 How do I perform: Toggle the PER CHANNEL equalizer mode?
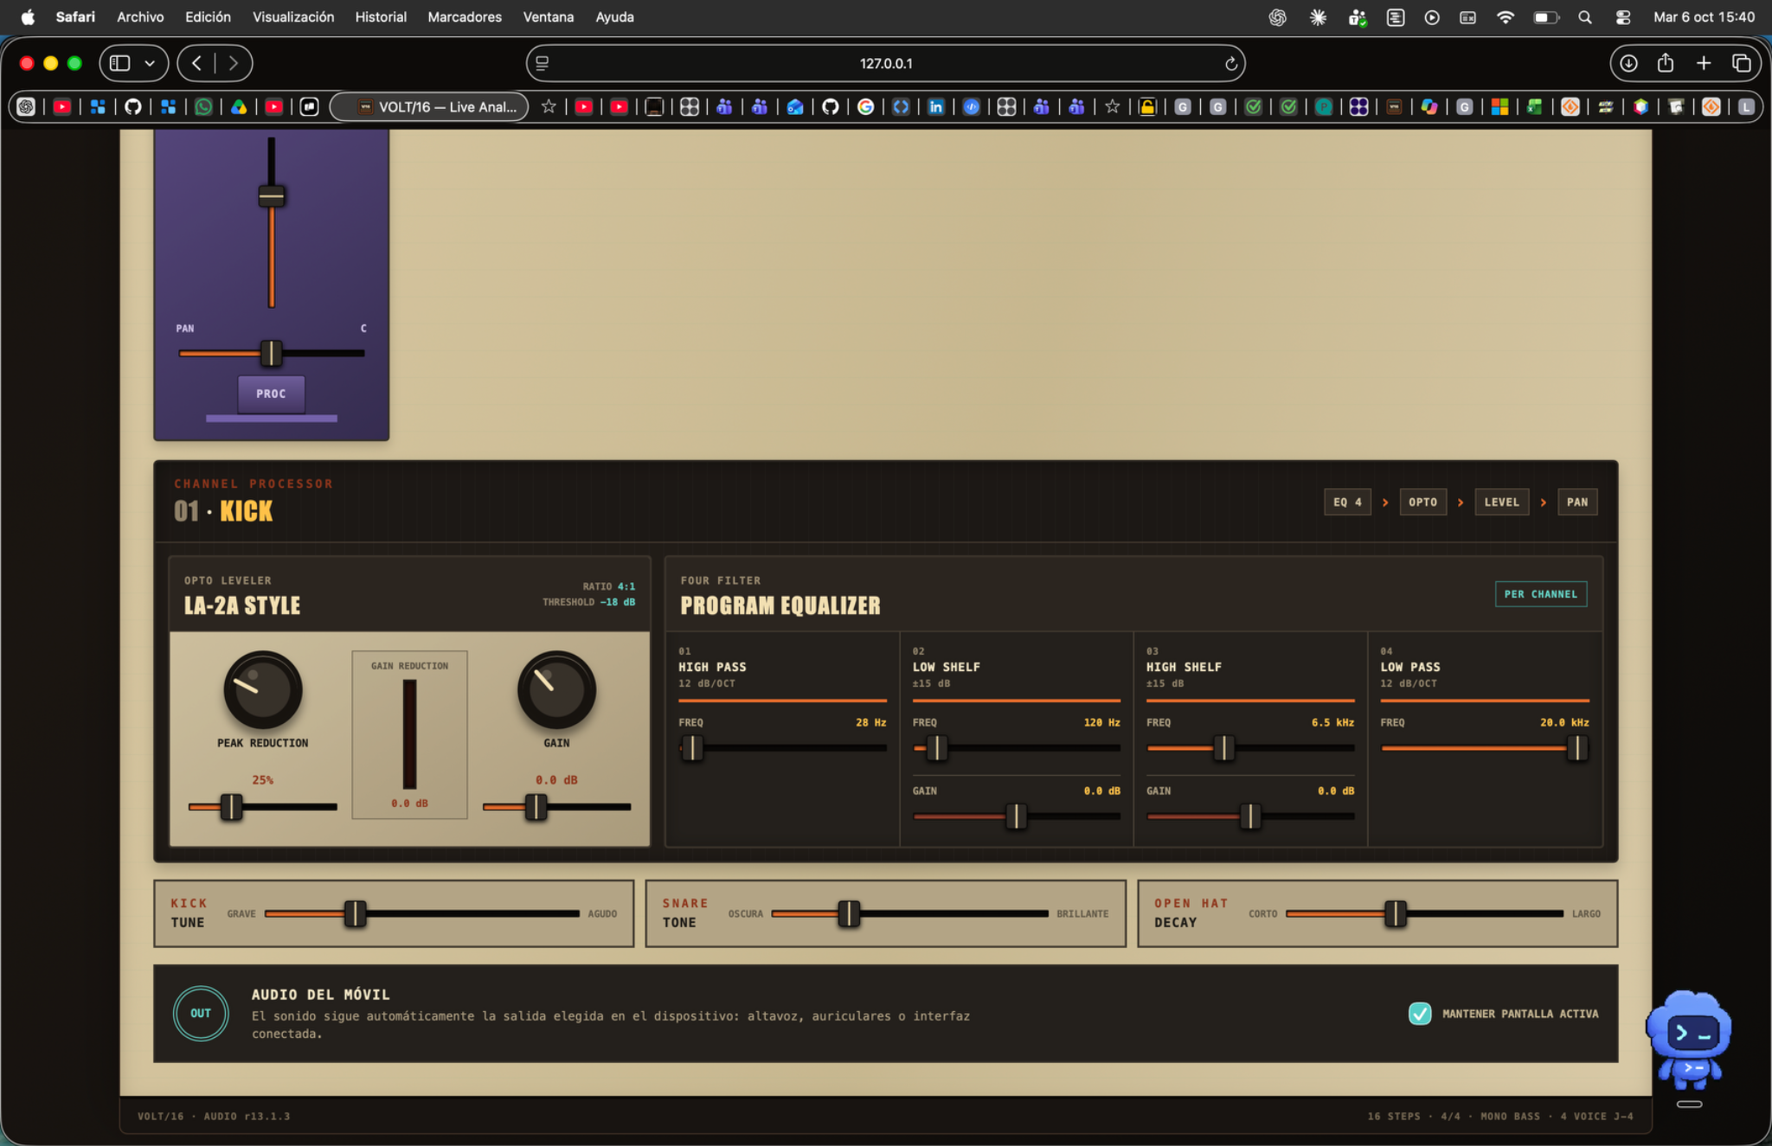coord(1540,594)
